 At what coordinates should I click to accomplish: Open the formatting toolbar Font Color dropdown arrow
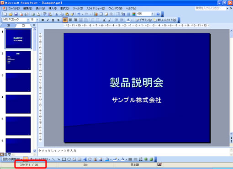(x=132, y=20)
